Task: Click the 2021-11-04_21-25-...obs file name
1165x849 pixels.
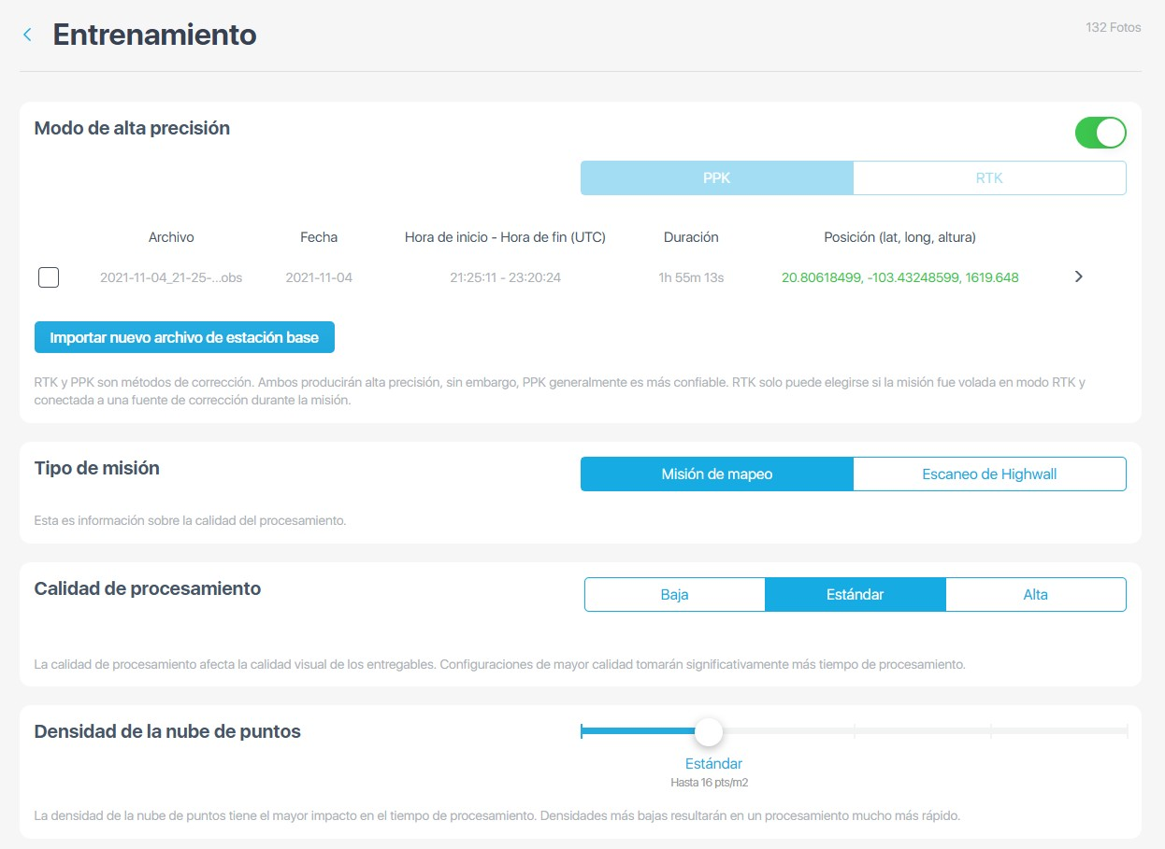Action: (171, 277)
